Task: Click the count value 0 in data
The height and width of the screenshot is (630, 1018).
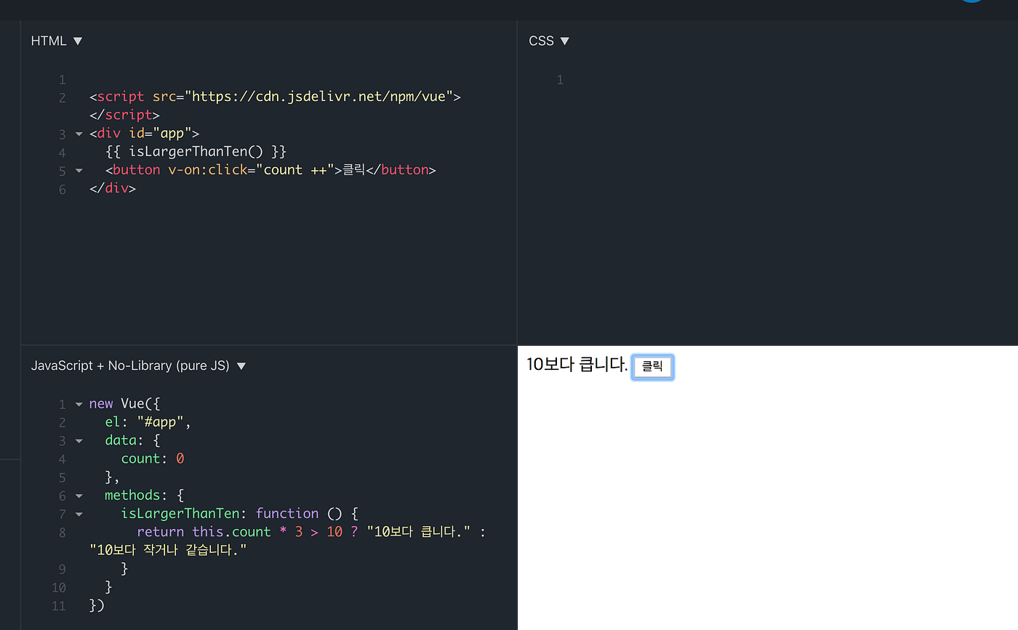Action: click(180, 459)
